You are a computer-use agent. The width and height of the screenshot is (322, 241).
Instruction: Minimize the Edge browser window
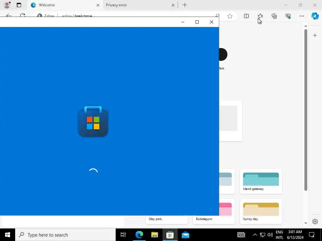286,5
